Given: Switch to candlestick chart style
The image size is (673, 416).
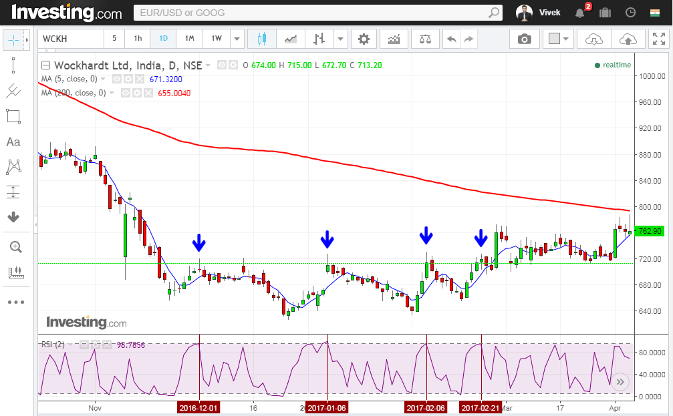Looking at the screenshot, I should (261, 39).
